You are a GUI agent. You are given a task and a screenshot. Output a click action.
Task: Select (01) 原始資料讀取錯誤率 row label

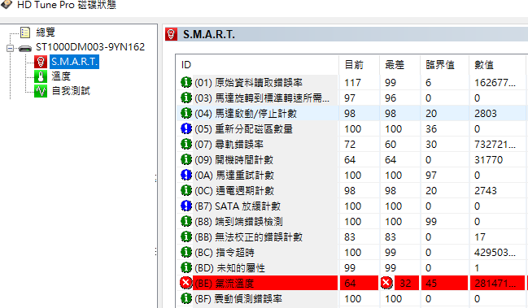[x=248, y=82]
